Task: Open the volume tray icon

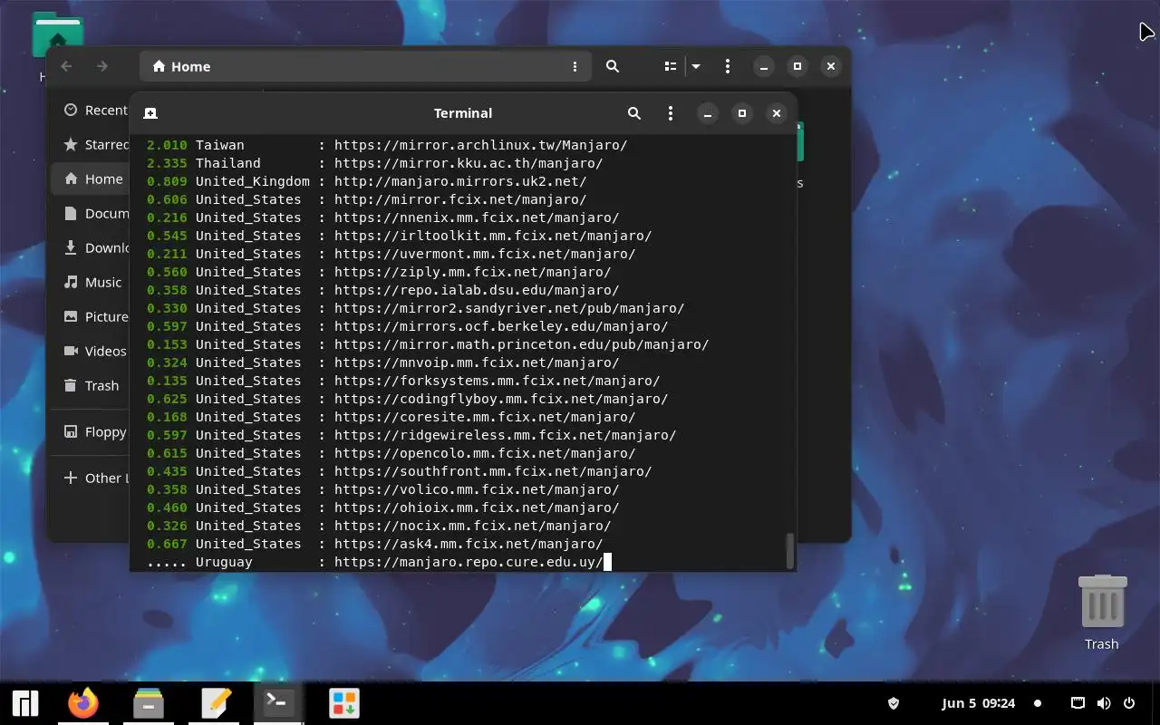Action: tap(1104, 703)
